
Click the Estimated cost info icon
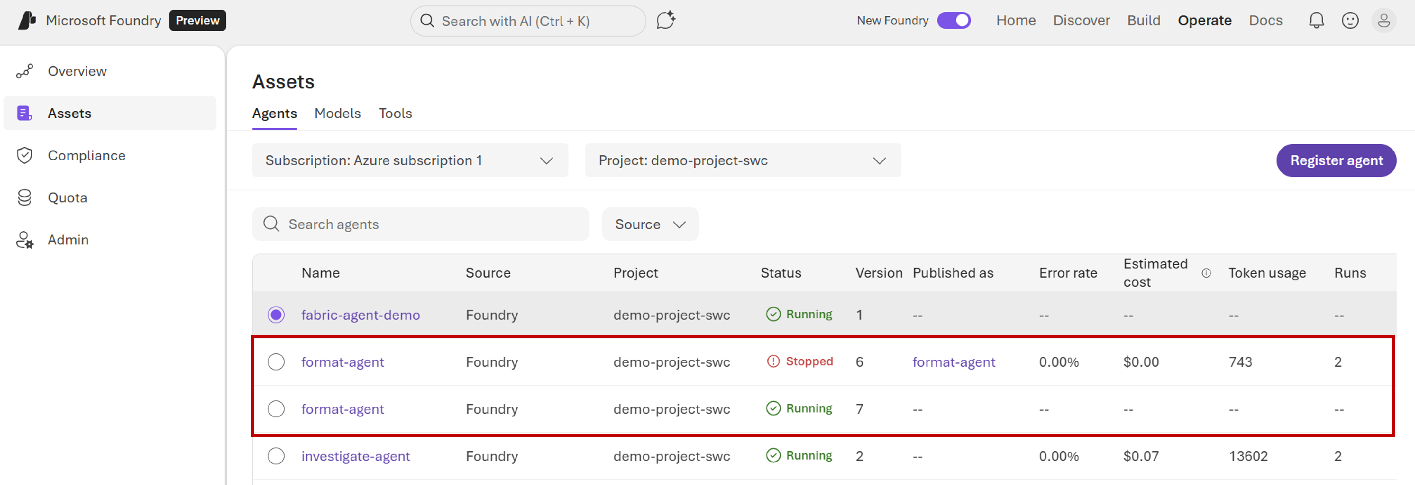click(x=1206, y=273)
